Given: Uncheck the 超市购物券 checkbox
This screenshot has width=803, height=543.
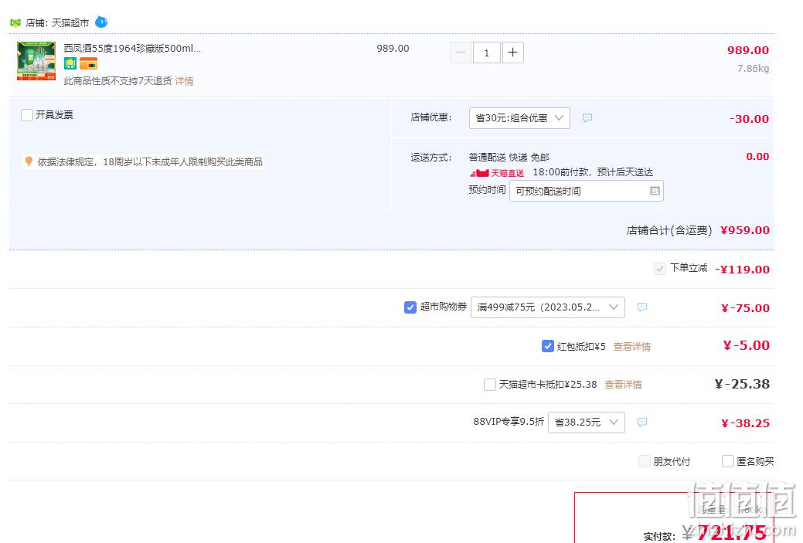Looking at the screenshot, I should click(410, 307).
